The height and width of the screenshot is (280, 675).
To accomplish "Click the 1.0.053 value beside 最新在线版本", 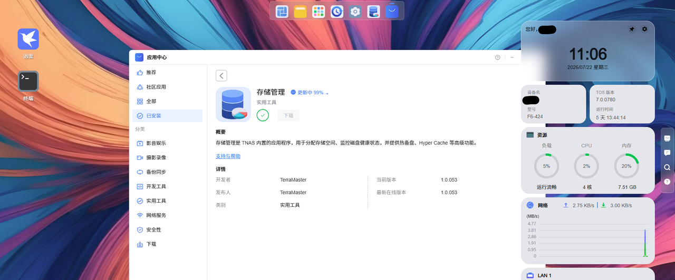I will (449, 193).
